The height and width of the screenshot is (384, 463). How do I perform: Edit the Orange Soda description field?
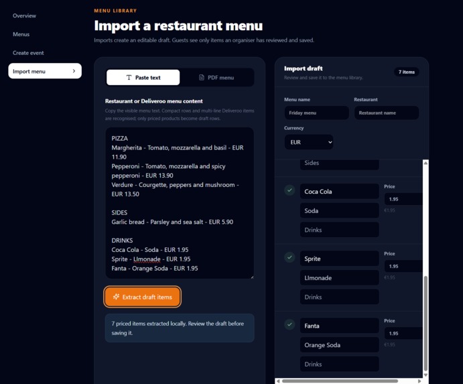point(340,344)
